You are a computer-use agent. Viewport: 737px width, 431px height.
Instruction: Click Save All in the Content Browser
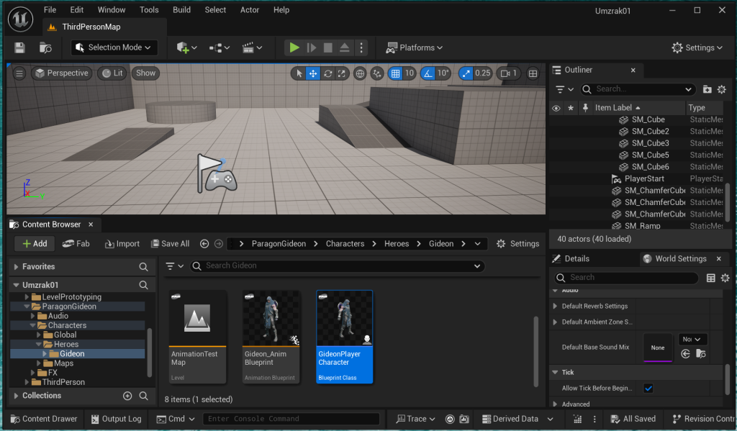pyautogui.click(x=170, y=243)
